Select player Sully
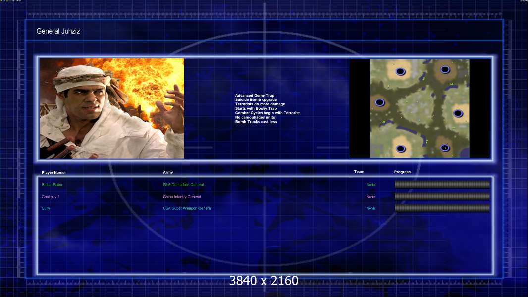 (x=46, y=208)
